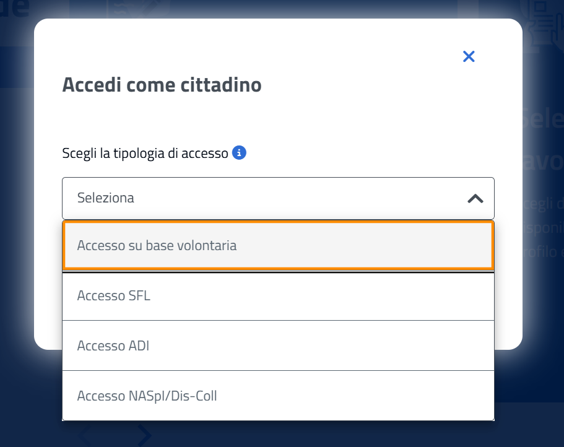Click the dimmed backdrop left of the dialog

click(16, 216)
